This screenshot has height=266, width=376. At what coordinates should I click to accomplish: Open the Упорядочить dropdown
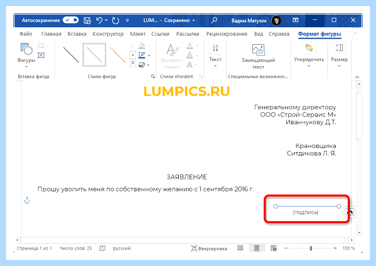(309, 55)
